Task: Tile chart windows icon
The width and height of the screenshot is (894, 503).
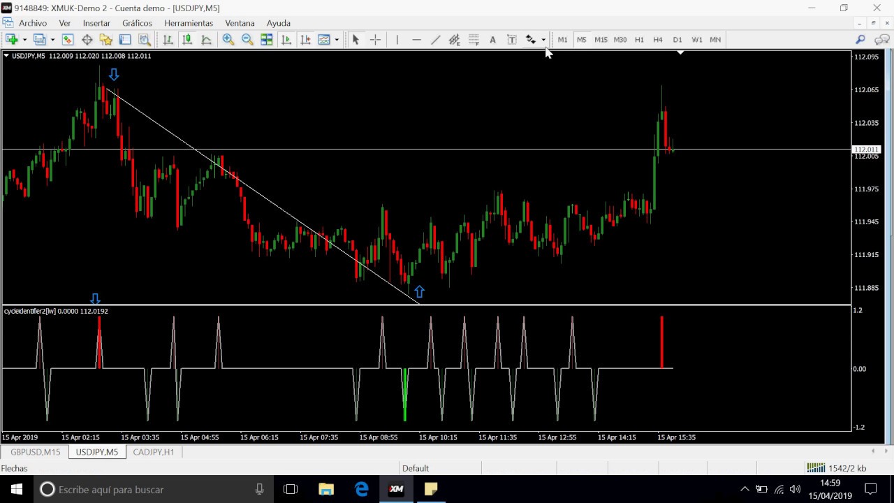Action: click(x=267, y=40)
